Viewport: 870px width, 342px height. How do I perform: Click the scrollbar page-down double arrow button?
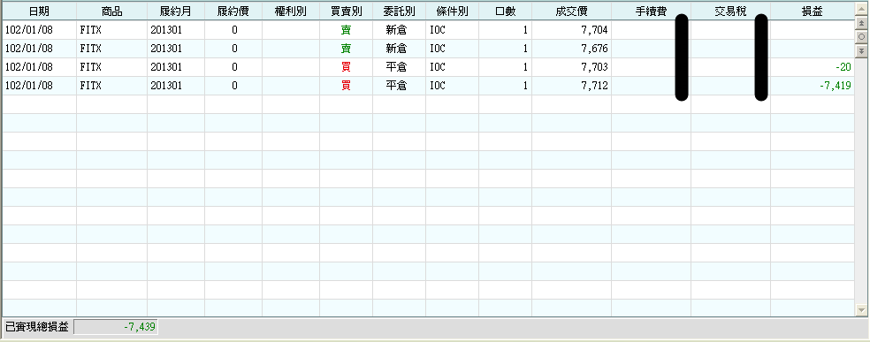point(861,50)
